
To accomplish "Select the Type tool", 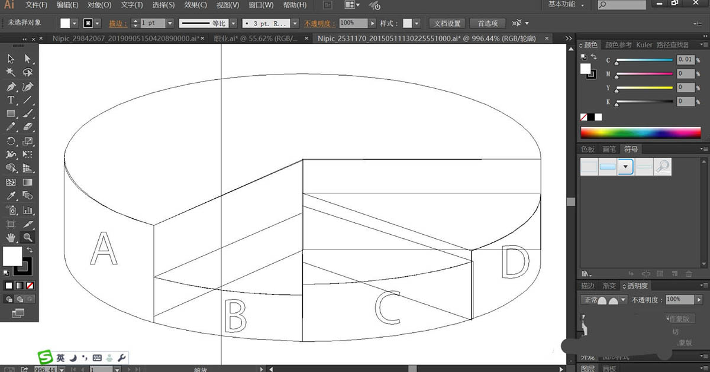I will click(11, 100).
